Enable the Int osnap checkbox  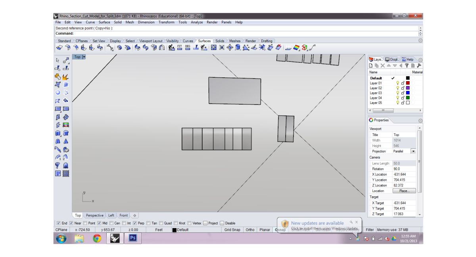coord(124,223)
